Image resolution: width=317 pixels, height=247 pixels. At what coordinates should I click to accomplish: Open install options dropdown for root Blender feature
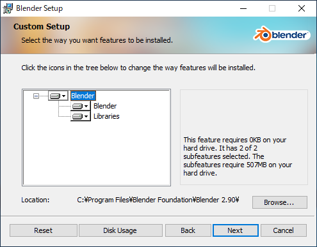point(58,96)
